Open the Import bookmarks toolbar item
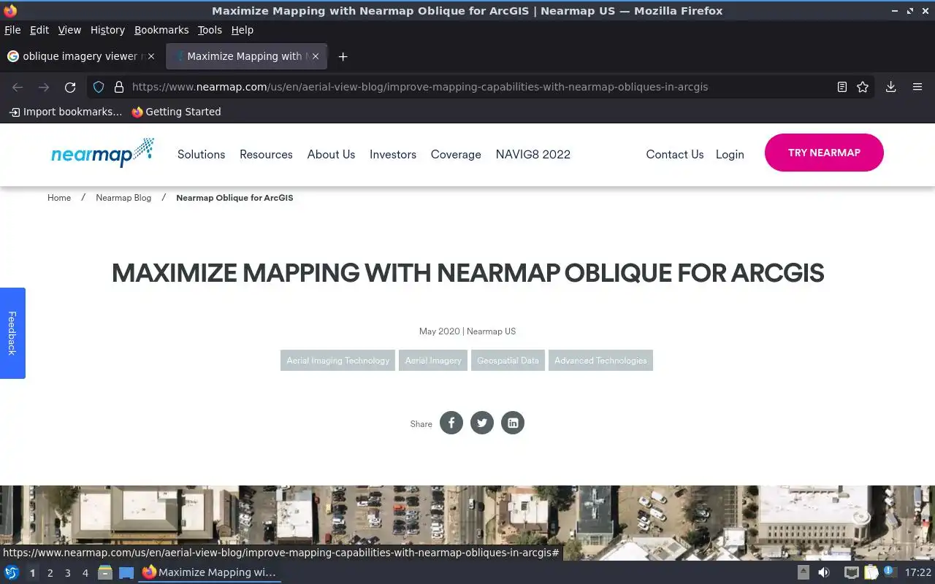 coord(66,112)
